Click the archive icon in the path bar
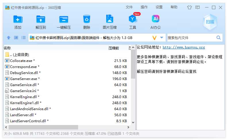The height and width of the screenshot is (140, 228). (x=32, y=38)
